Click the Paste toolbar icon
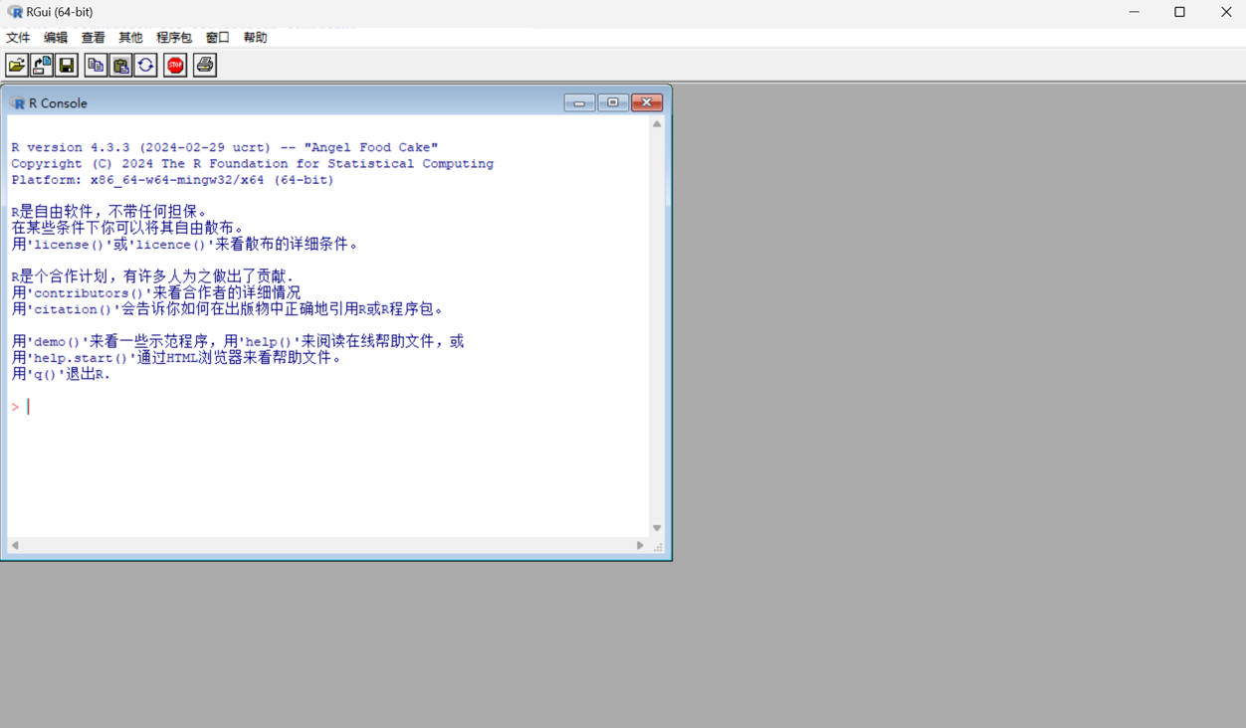This screenshot has height=728, width=1246. click(120, 66)
